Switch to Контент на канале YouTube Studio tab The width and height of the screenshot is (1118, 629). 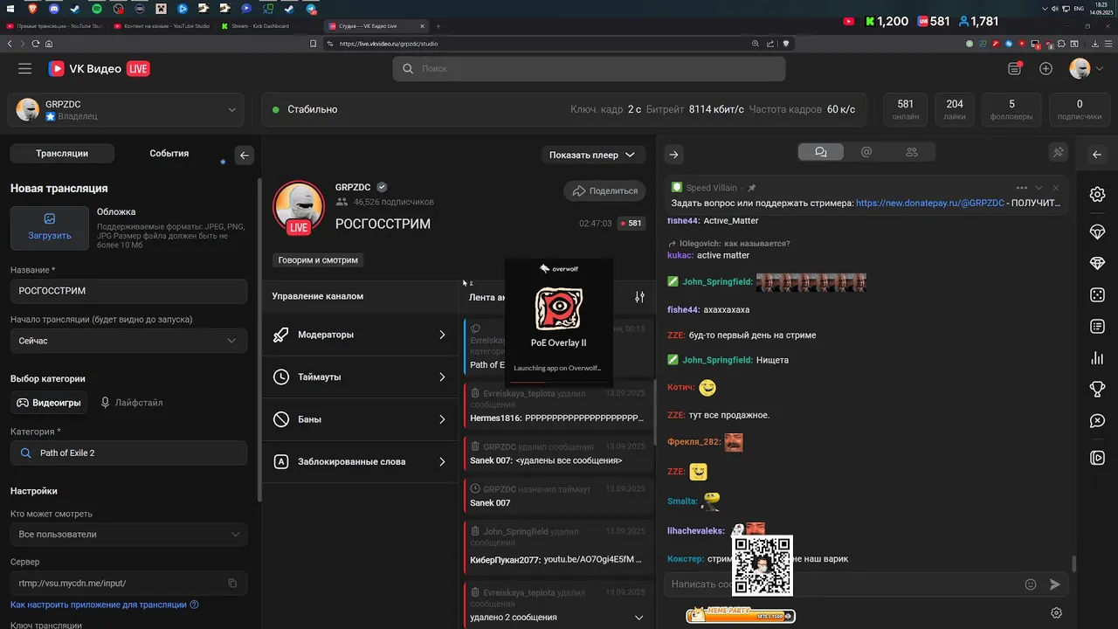point(166,26)
